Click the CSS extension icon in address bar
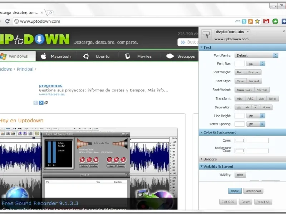 click(238, 21)
